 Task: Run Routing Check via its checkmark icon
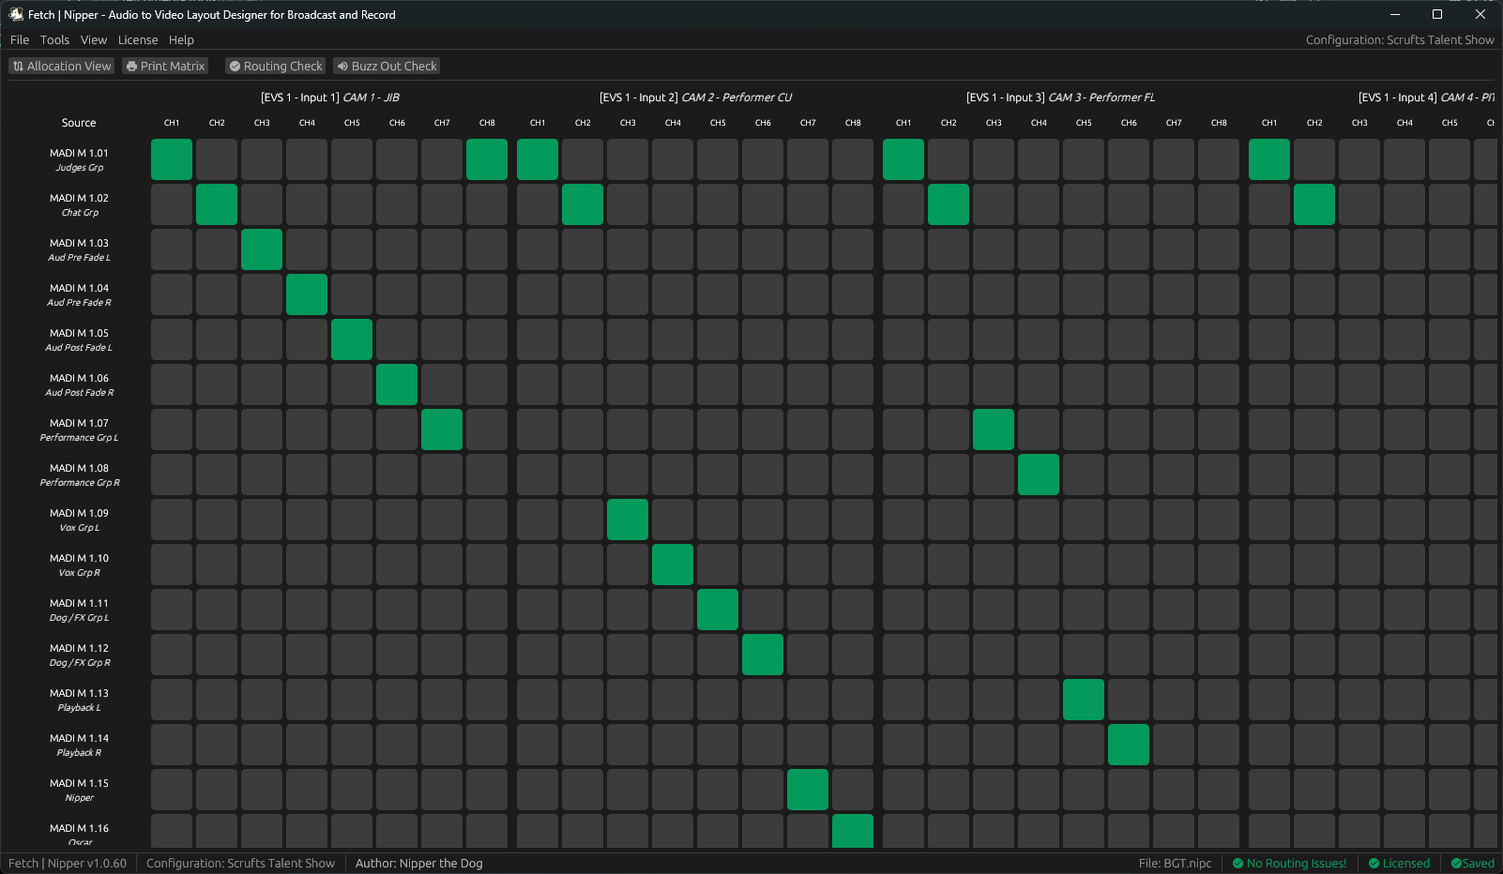click(x=235, y=66)
